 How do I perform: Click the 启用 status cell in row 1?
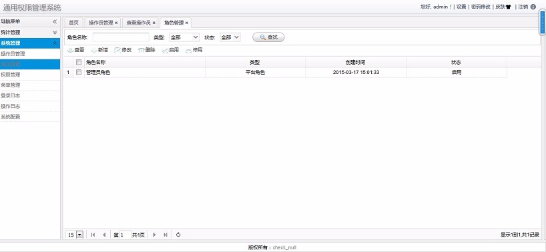coord(456,72)
